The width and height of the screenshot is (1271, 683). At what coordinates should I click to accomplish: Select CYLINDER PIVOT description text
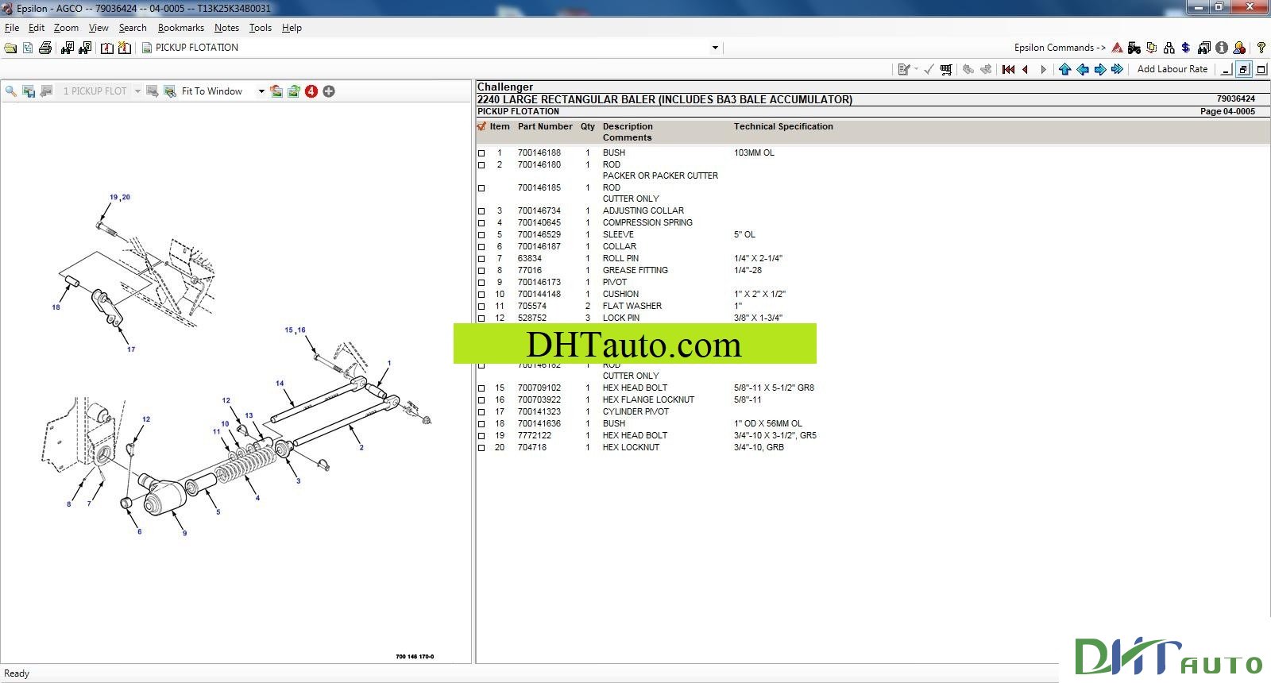tap(635, 412)
